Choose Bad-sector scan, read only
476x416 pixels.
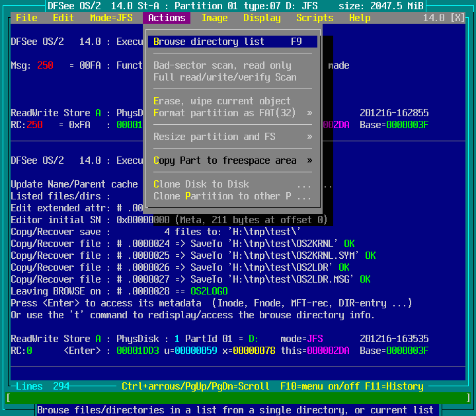(x=222, y=65)
